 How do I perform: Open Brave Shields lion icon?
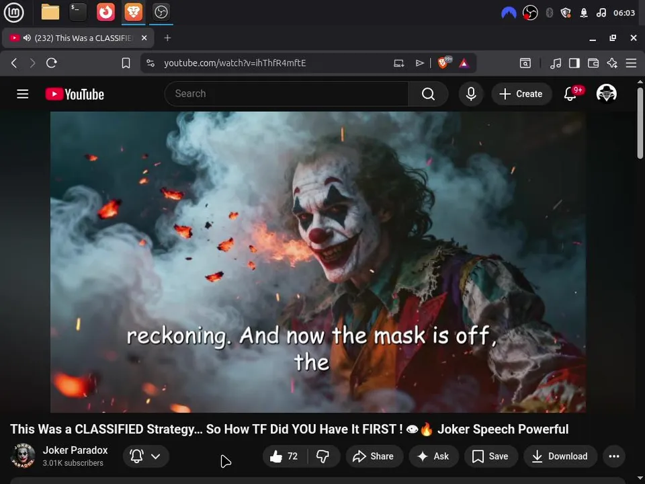(444, 63)
